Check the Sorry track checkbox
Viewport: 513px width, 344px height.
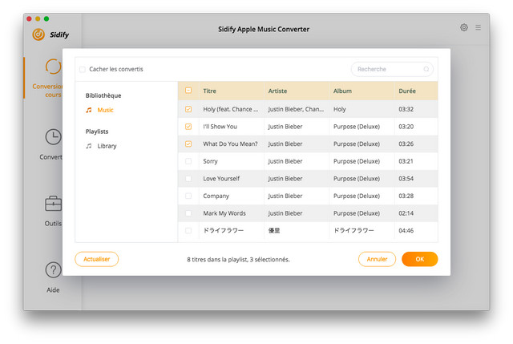click(188, 161)
